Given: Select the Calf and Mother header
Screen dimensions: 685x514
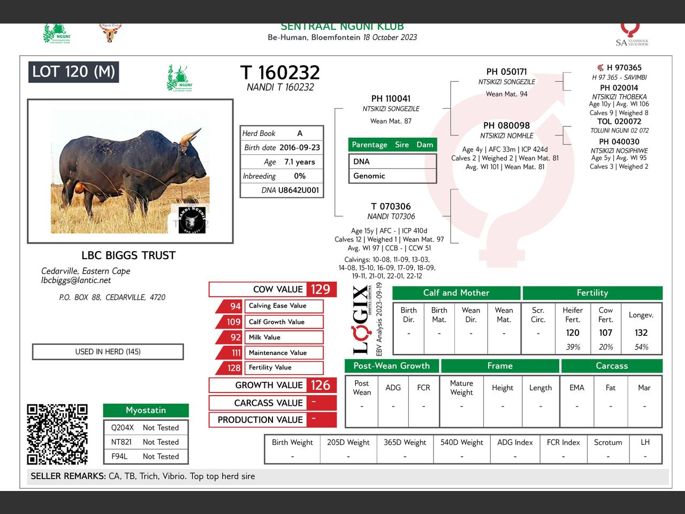Looking at the screenshot, I should (456, 293).
